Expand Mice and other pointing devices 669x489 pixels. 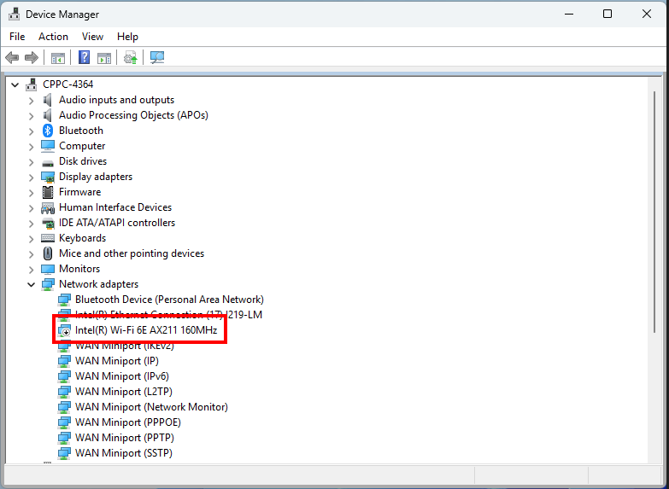click(31, 254)
